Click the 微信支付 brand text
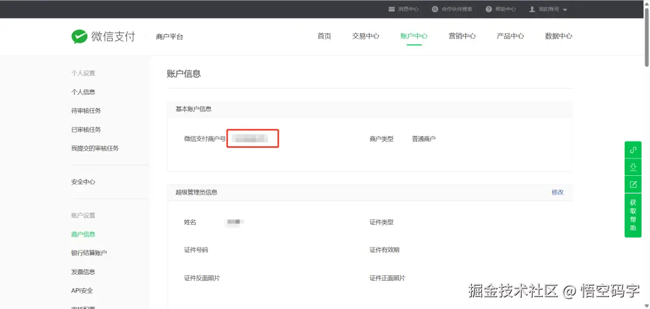 [113, 37]
